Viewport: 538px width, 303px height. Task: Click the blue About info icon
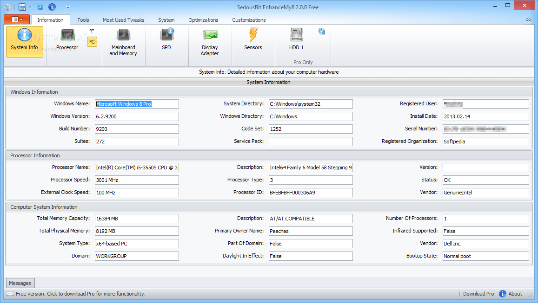point(502,294)
